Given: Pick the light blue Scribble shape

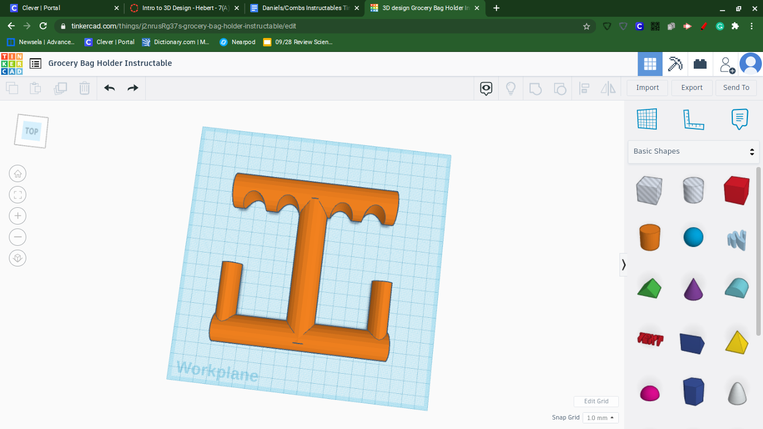Looking at the screenshot, I should [736, 239].
